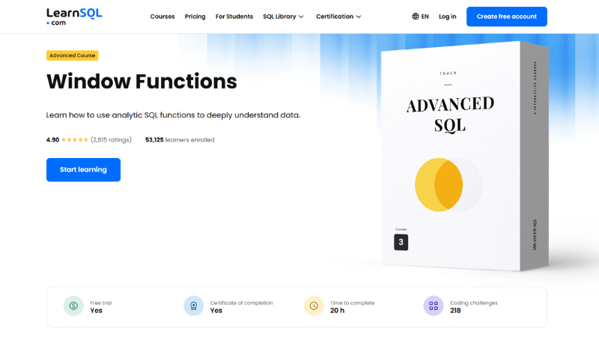Click the five-star rating icons
599x337 pixels.
[x=75, y=140]
